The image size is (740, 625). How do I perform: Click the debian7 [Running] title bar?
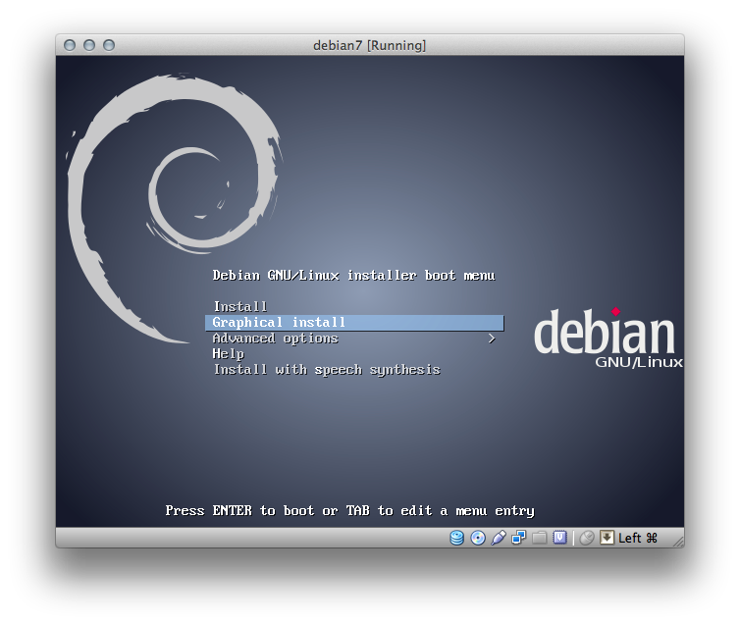(x=370, y=45)
